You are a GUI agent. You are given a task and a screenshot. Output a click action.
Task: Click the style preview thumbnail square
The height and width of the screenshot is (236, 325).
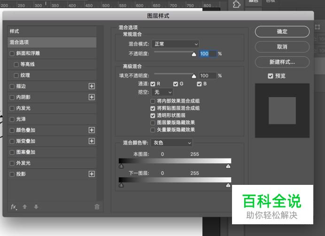click(282, 111)
